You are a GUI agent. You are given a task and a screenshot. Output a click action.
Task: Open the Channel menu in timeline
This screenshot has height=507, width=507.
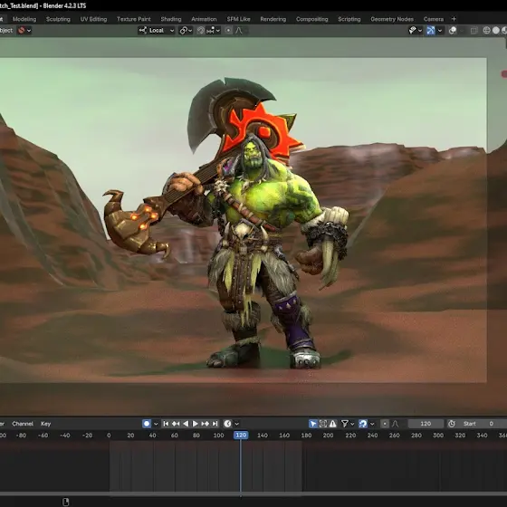(23, 424)
